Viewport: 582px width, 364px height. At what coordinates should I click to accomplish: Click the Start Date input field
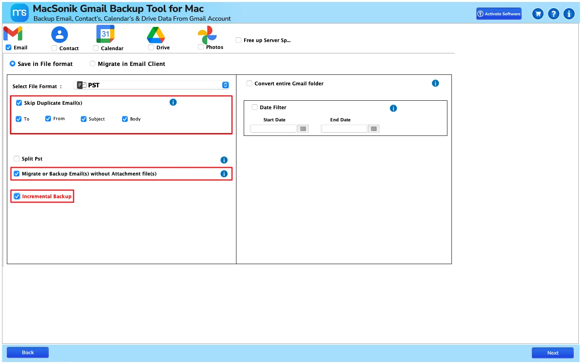[274, 129]
